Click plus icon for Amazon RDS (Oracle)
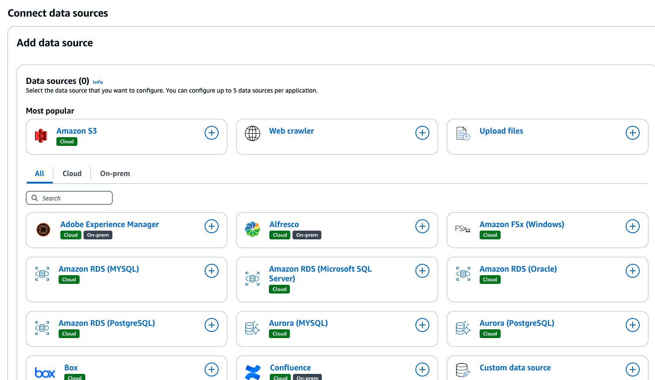The height and width of the screenshot is (380, 655). click(633, 271)
